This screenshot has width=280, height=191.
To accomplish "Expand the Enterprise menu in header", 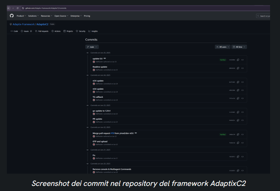I will [76, 16].
